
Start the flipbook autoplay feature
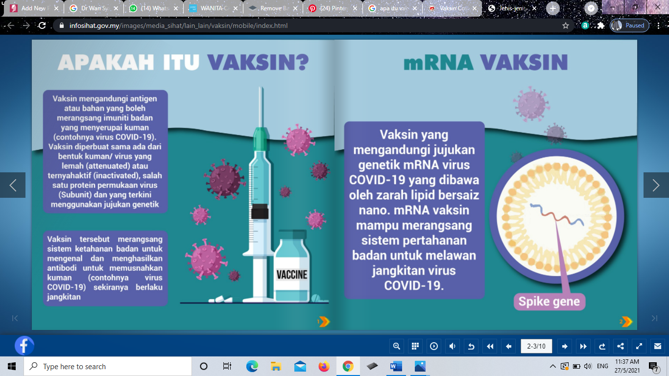[434, 346]
